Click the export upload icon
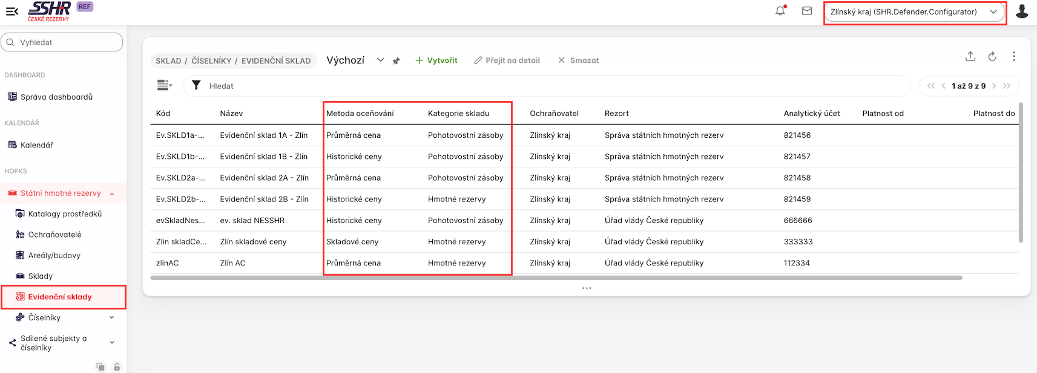This screenshot has width=1037, height=373. click(x=970, y=56)
